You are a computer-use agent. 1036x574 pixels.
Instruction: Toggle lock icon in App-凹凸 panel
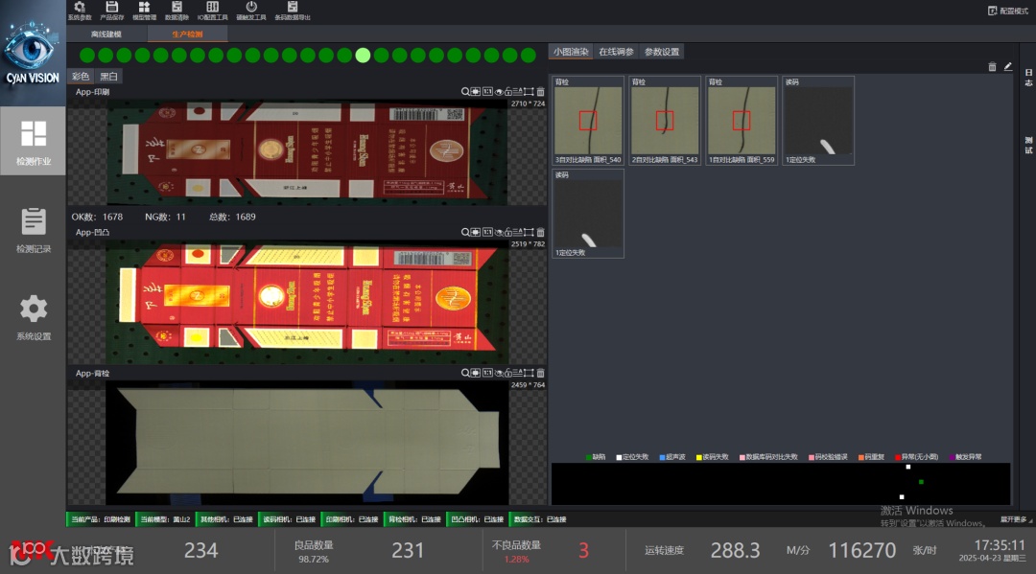tap(508, 232)
